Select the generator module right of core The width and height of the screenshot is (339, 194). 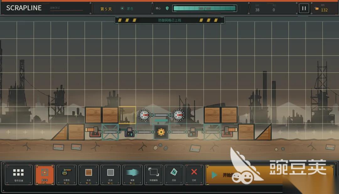pos(193,132)
